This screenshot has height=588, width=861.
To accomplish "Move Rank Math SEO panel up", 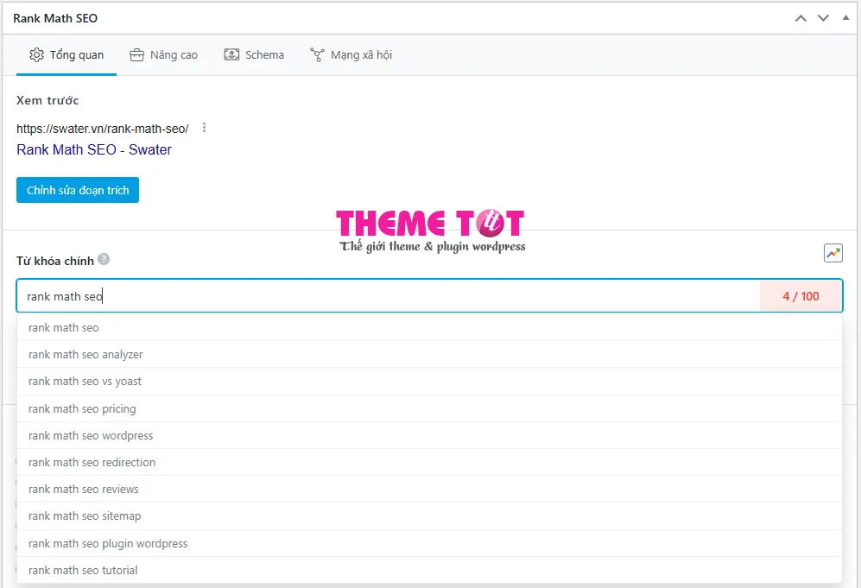I will pyautogui.click(x=801, y=19).
